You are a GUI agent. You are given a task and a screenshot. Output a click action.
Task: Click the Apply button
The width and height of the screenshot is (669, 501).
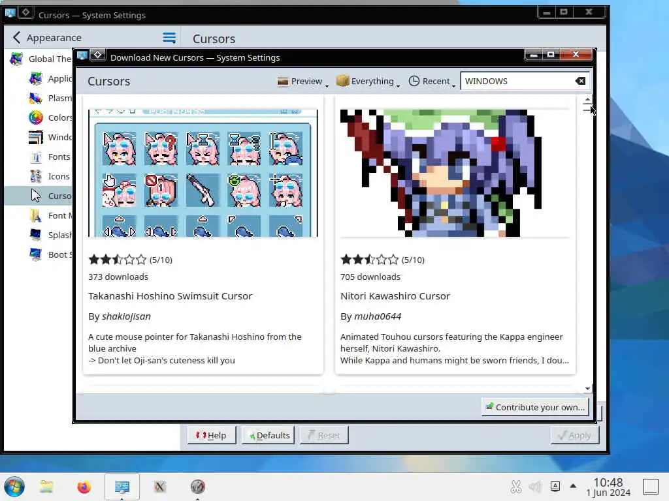click(575, 435)
